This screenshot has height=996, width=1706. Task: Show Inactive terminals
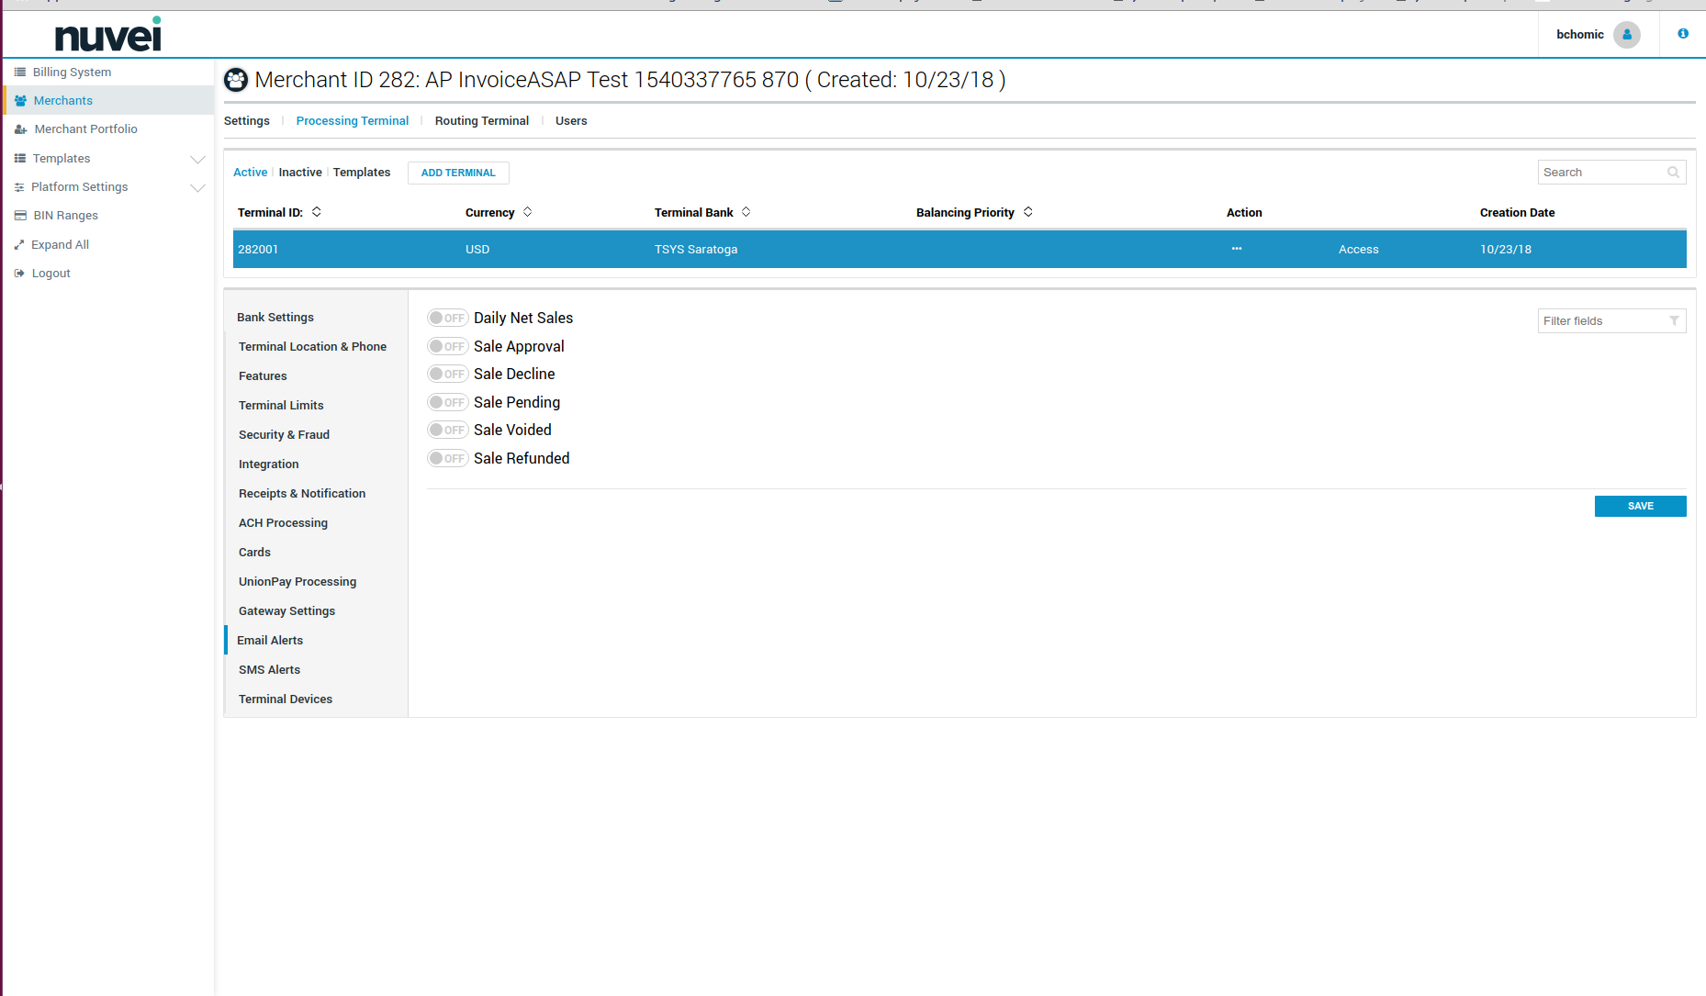[300, 173]
